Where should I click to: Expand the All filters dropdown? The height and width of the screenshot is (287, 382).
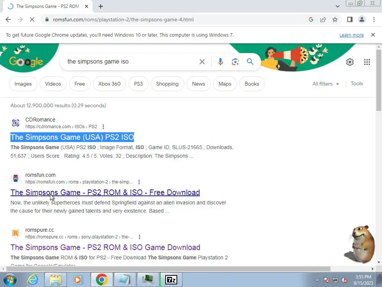point(326,84)
